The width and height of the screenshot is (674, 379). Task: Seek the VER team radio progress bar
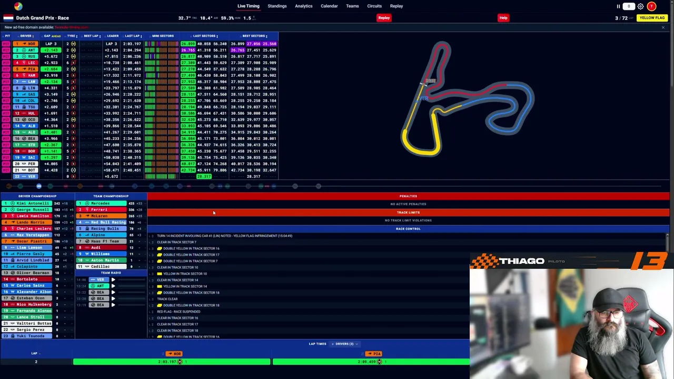pyautogui.click(x=131, y=280)
